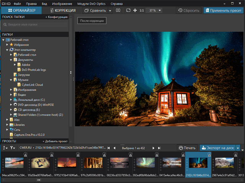Go to the first image arrow
This screenshot has height=183, width=245.
(109, 148)
